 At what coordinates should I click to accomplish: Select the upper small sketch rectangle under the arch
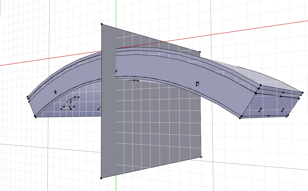[73, 99]
